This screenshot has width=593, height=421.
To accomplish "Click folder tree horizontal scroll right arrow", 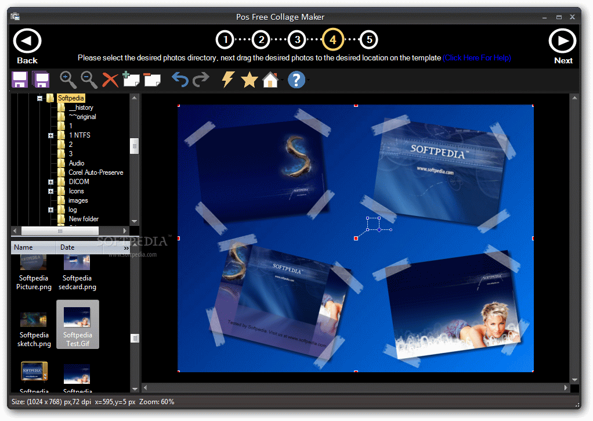I will tap(125, 231).
